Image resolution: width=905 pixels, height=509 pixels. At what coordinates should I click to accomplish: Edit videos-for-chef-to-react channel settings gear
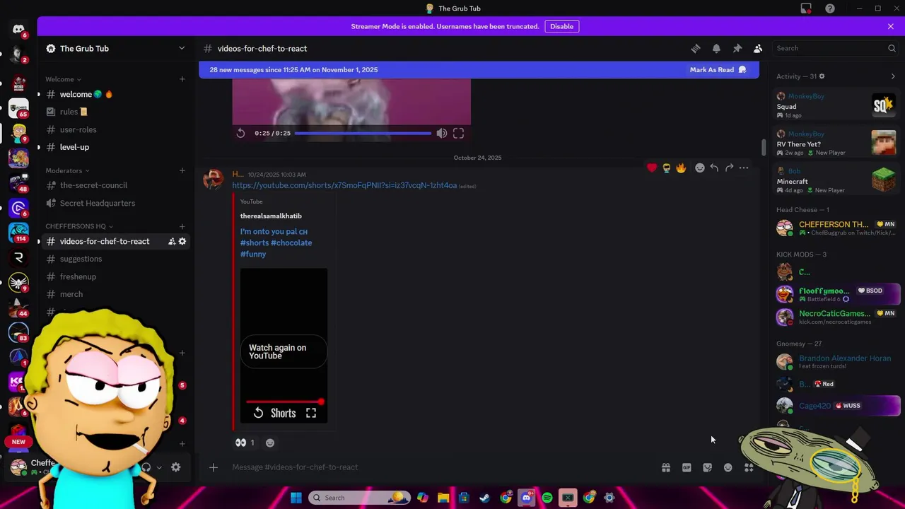(182, 241)
